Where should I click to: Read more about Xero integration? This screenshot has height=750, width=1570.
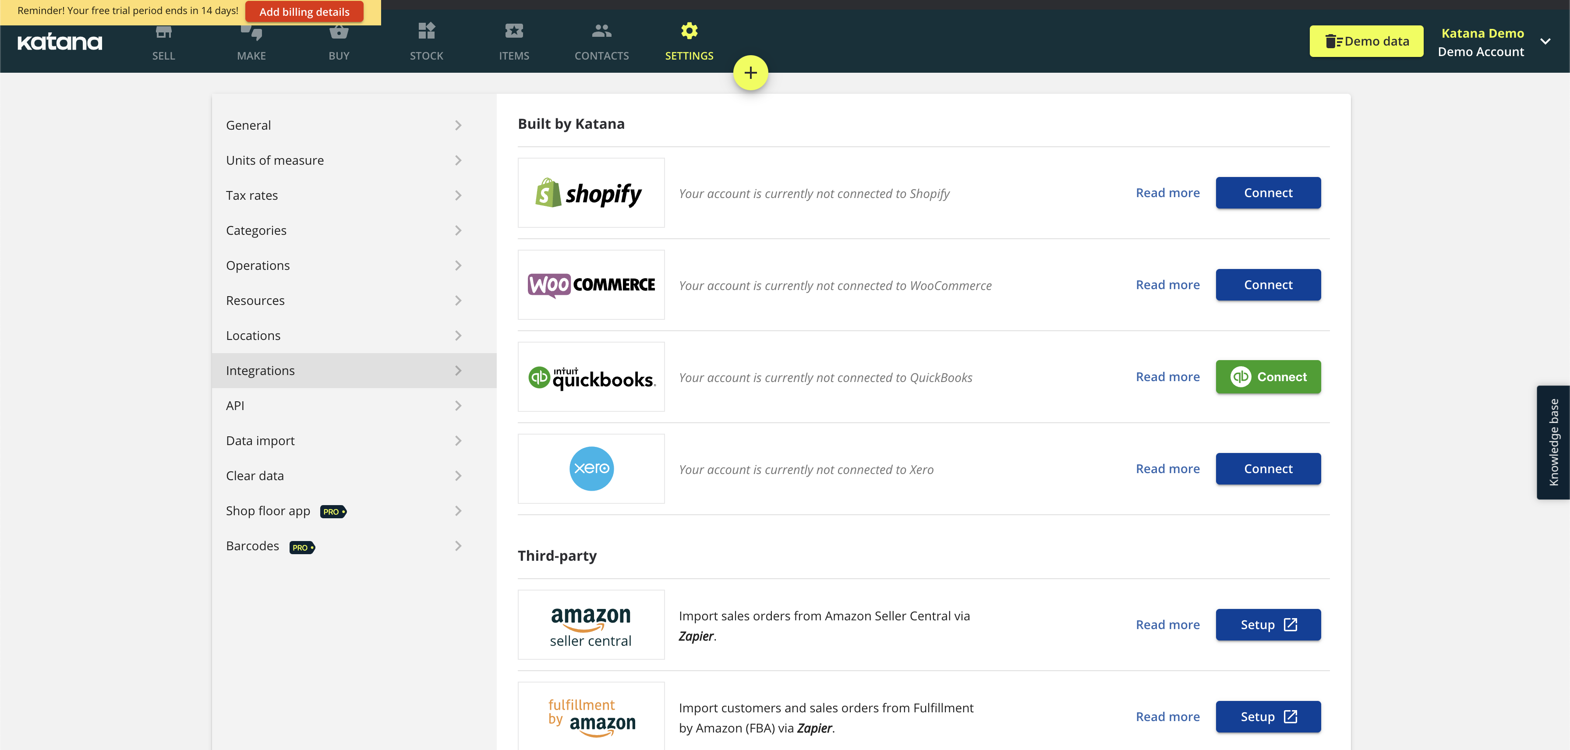tap(1168, 468)
